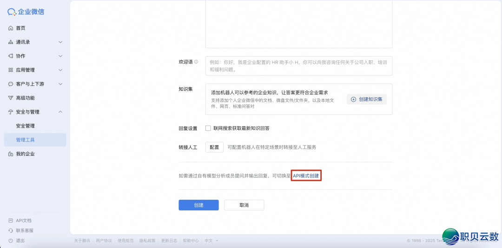Click the info icon beside 欢迎语
502x248 pixels.
[x=196, y=62]
